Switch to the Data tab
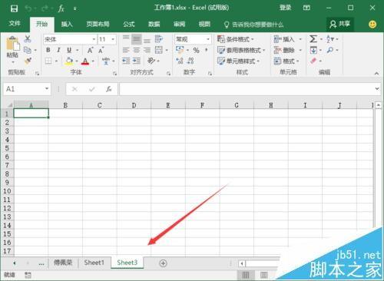Image resolution: width=384 pixels, height=281 pixels. point(154,24)
